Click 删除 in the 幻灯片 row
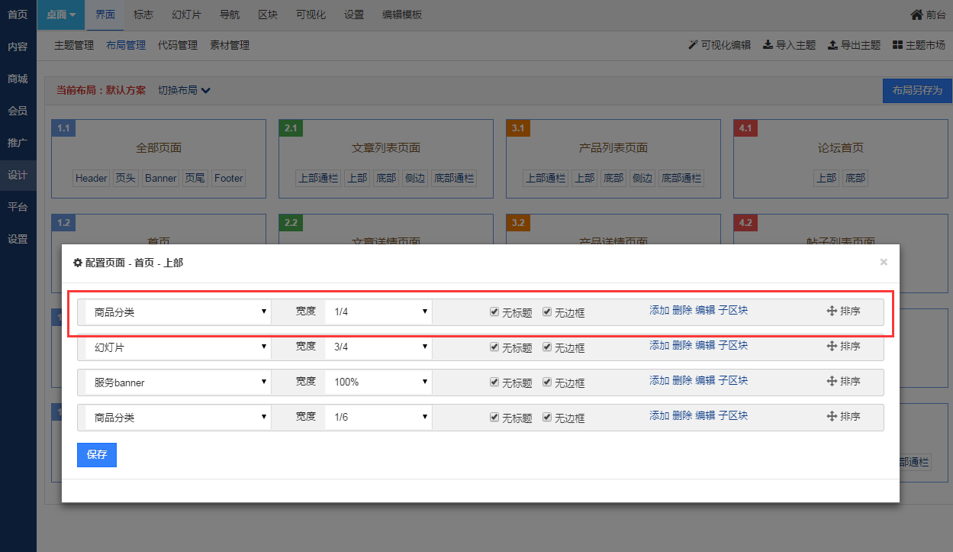Viewport: 953px width, 552px height. click(x=682, y=345)
